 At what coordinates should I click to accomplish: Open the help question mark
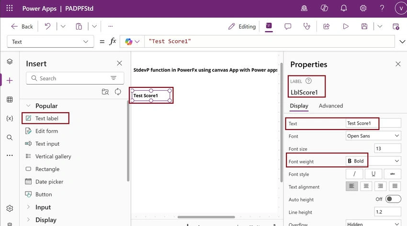point(382,8)
